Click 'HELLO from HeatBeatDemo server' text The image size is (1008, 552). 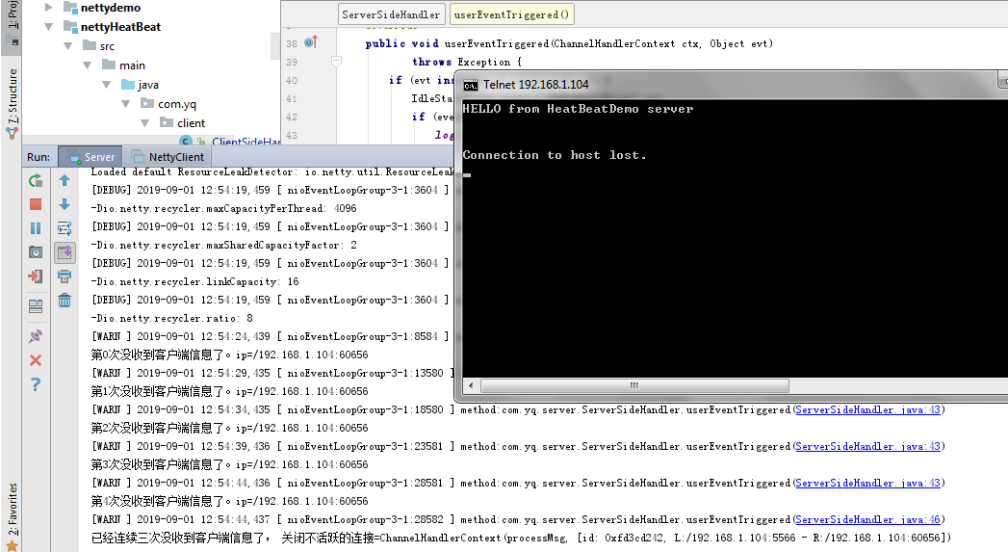click(578, 109)
